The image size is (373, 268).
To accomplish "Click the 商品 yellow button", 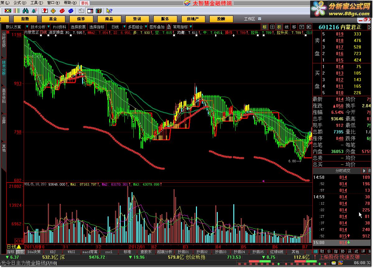I will point(109,19).
